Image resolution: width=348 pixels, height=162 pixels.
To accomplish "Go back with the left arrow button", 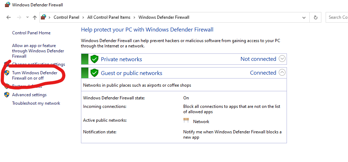I will [9, 17].
